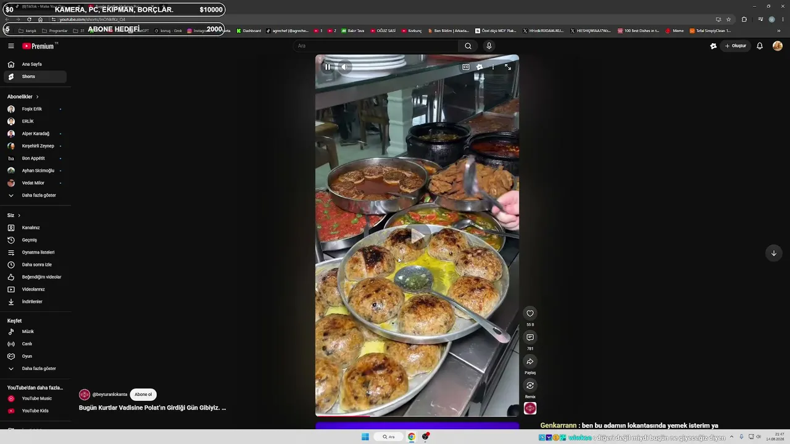Expand the Abonelikler section
790x444 pixels.
(x=23, y=97)
